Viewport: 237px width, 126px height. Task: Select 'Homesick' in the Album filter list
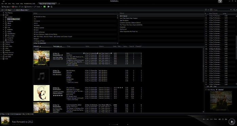click(123, 27)
